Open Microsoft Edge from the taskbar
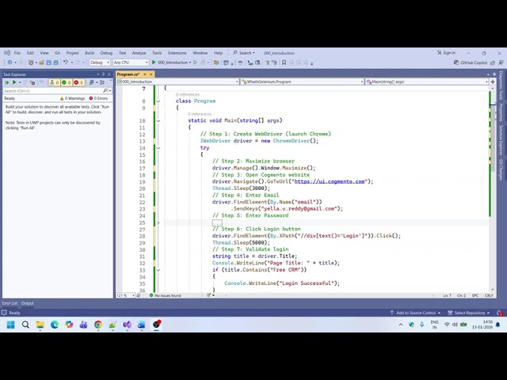The height and width of the screenshot is (380, 507). tap(55, 325)
